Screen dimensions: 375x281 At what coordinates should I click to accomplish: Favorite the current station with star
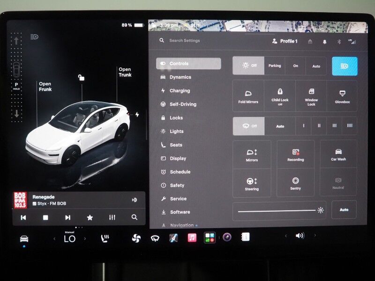90,217
